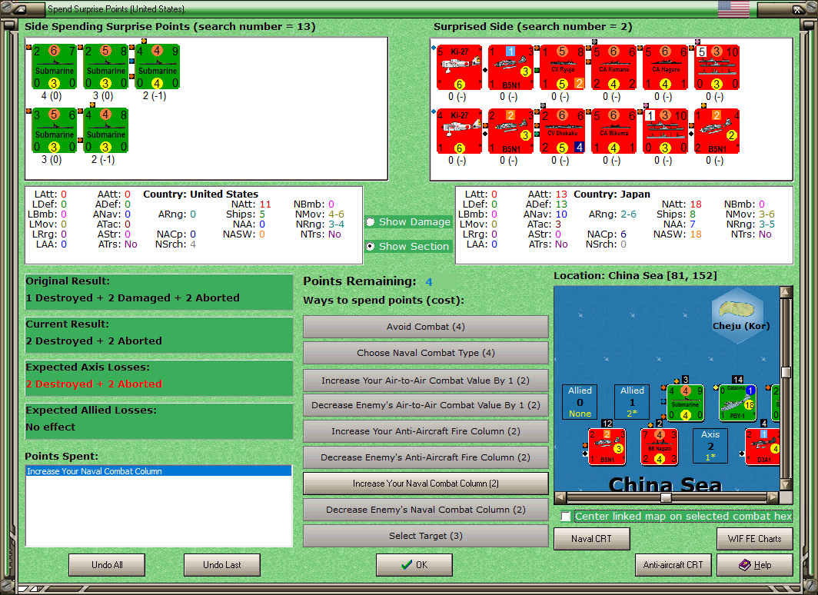Confirm with the OK button
This screenshot has height=595, width=818.
pyautogui.click(x=414, y=565)
